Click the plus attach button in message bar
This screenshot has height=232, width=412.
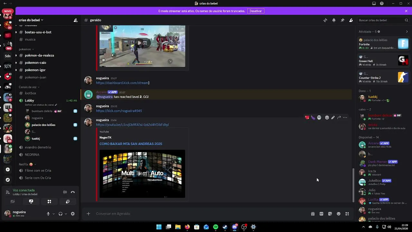(x=88, y=214)
